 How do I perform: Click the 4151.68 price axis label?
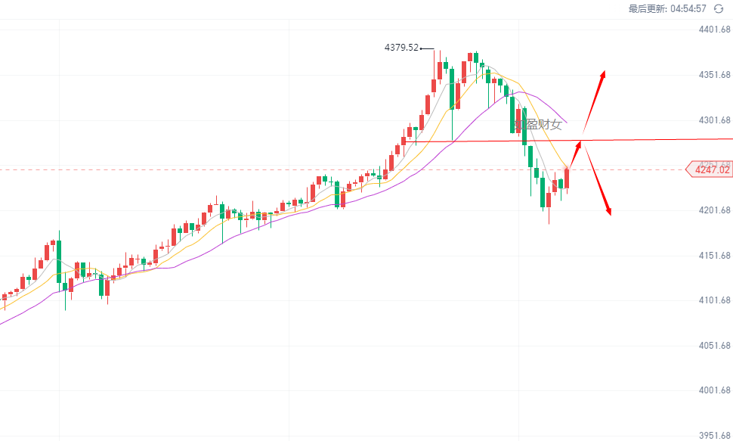[x=714, y=256]
